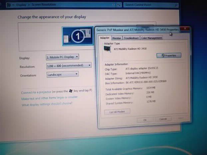Click Cancel in the adapter properties dialog

pyautogui.click(x=163, y=119)
